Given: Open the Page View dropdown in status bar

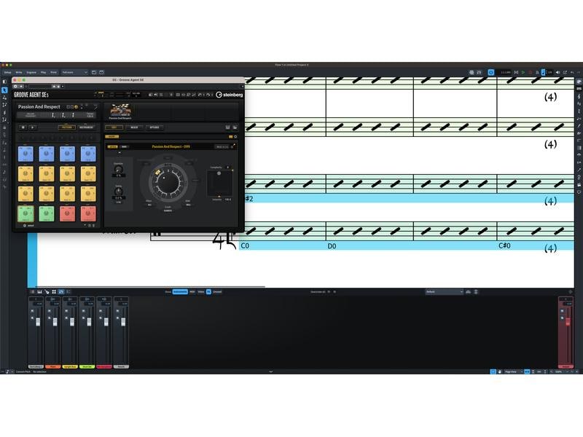Looking at the screenshot, I should coord(513,371).
